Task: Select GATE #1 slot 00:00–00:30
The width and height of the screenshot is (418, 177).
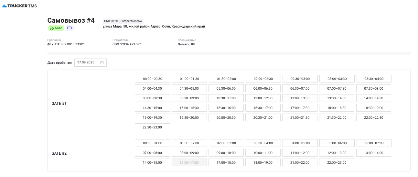Action: (152, 79)
